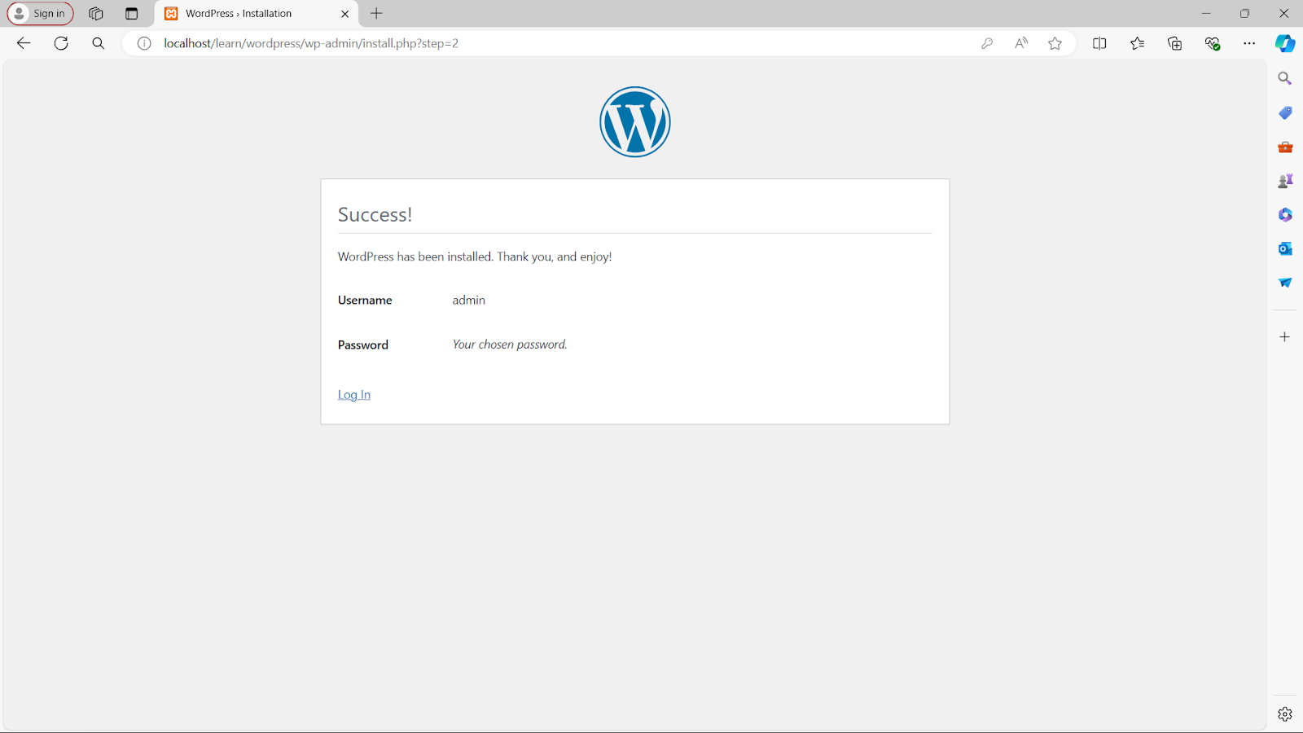
Task: Open the search icon beside refresh
Action: click(x=99, y=43)
